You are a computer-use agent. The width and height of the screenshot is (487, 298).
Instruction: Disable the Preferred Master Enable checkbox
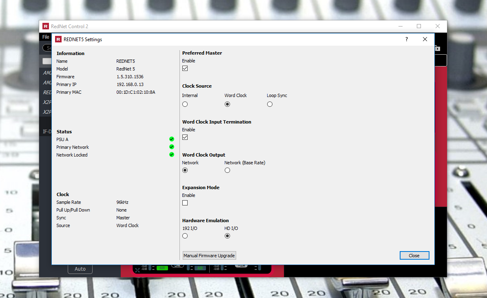pyautogui.click(x=185, y=68)
